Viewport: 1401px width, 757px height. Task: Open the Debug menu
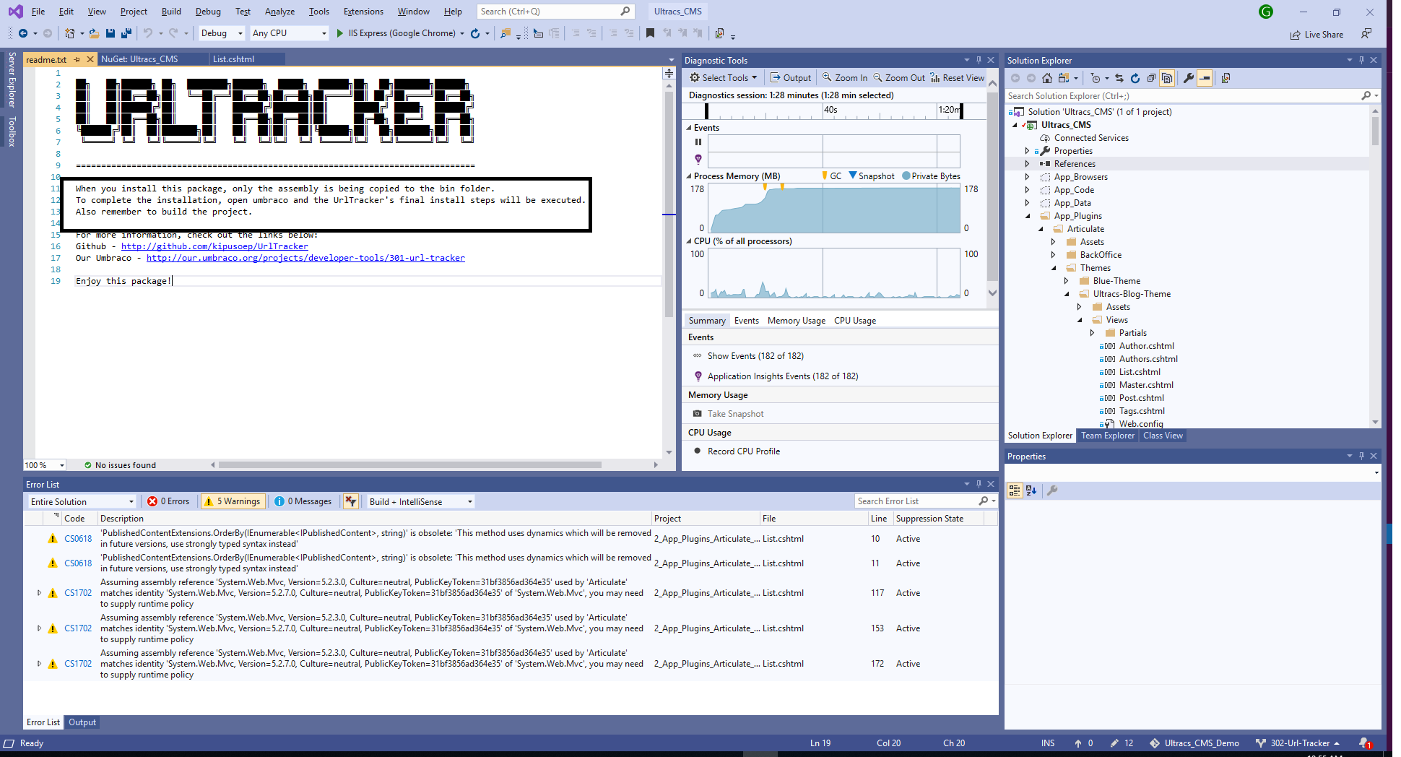tap(208, 12)
